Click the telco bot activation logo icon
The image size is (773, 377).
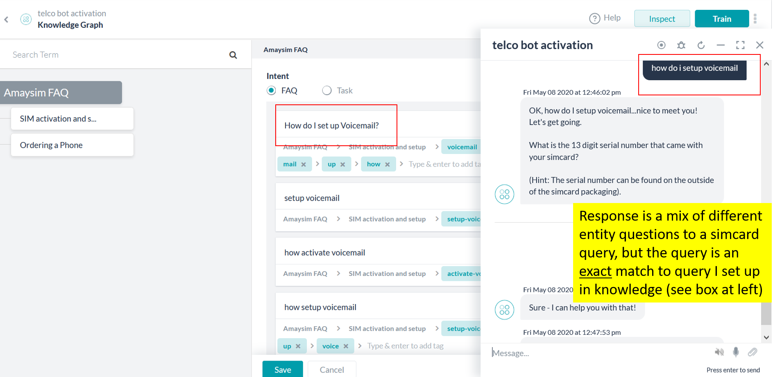(26, 19)
